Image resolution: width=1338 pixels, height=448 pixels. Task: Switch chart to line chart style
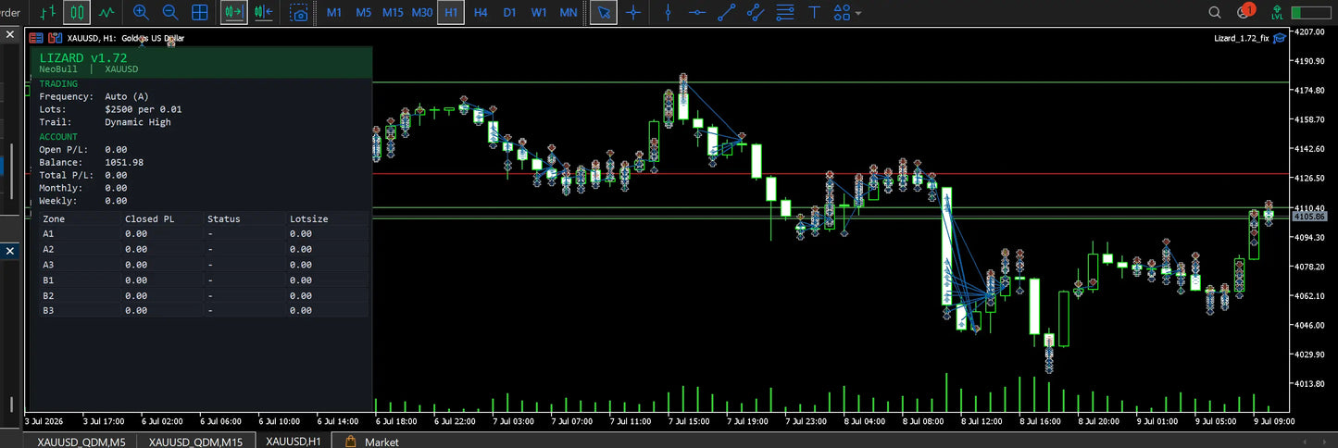[106, 13]
